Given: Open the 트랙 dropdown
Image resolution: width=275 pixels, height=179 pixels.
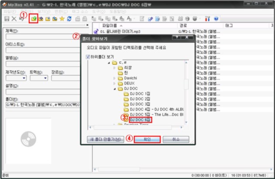Looking at the screenshot, I should click(45, 78).
